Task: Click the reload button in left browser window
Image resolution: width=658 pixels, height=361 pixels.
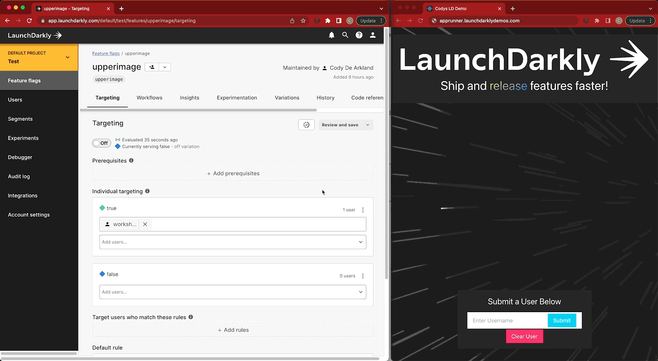Action: (x=29, y=21)
